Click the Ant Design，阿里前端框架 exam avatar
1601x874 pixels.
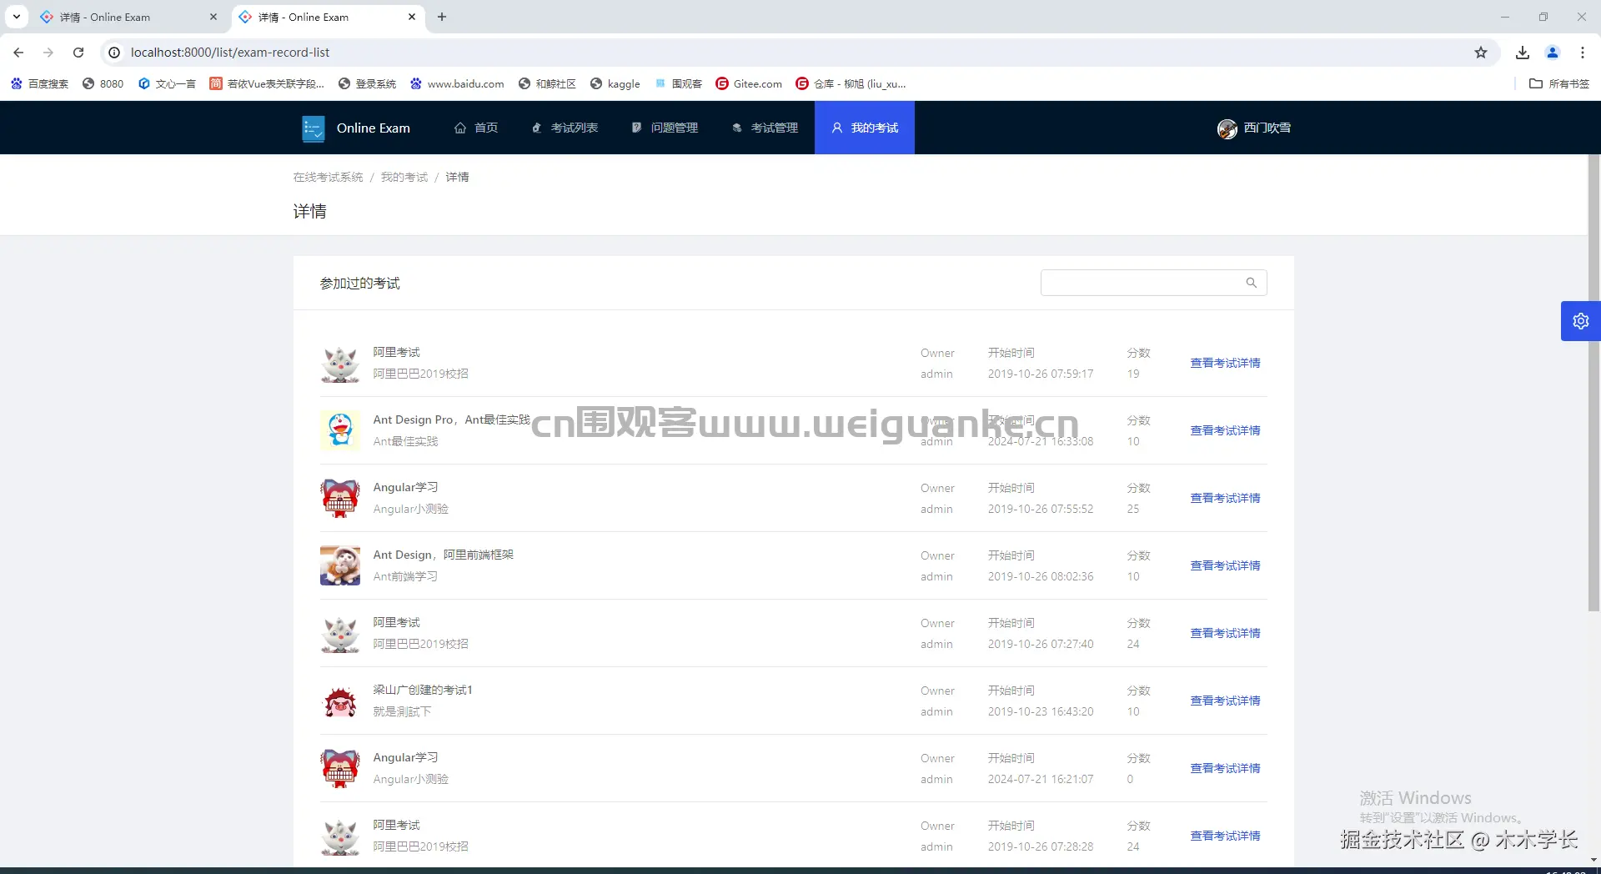340,565
